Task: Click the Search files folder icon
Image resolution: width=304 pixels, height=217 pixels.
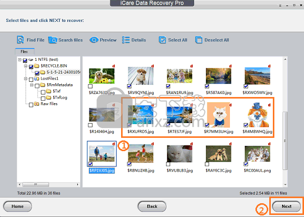Action: pyautogui.click(x=52, y=40)
